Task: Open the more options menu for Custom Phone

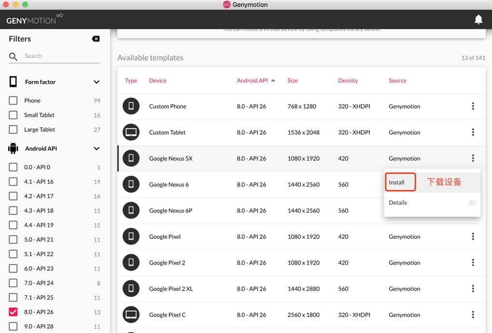Action: (x=473, y=106)
